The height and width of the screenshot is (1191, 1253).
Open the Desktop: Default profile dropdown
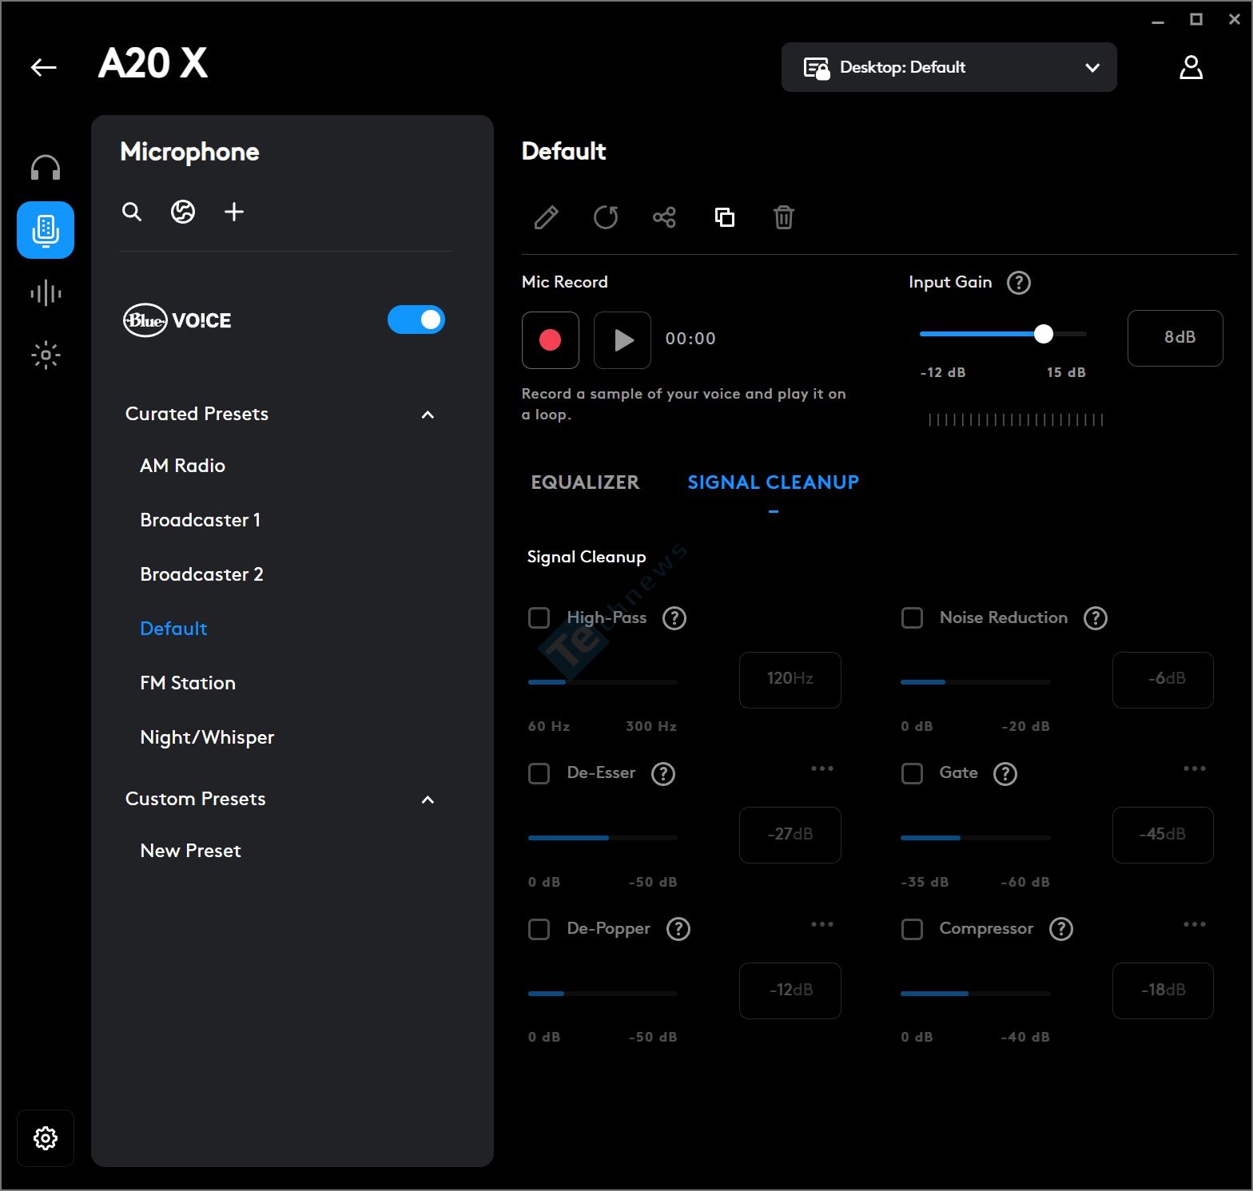tap(949, 67)
